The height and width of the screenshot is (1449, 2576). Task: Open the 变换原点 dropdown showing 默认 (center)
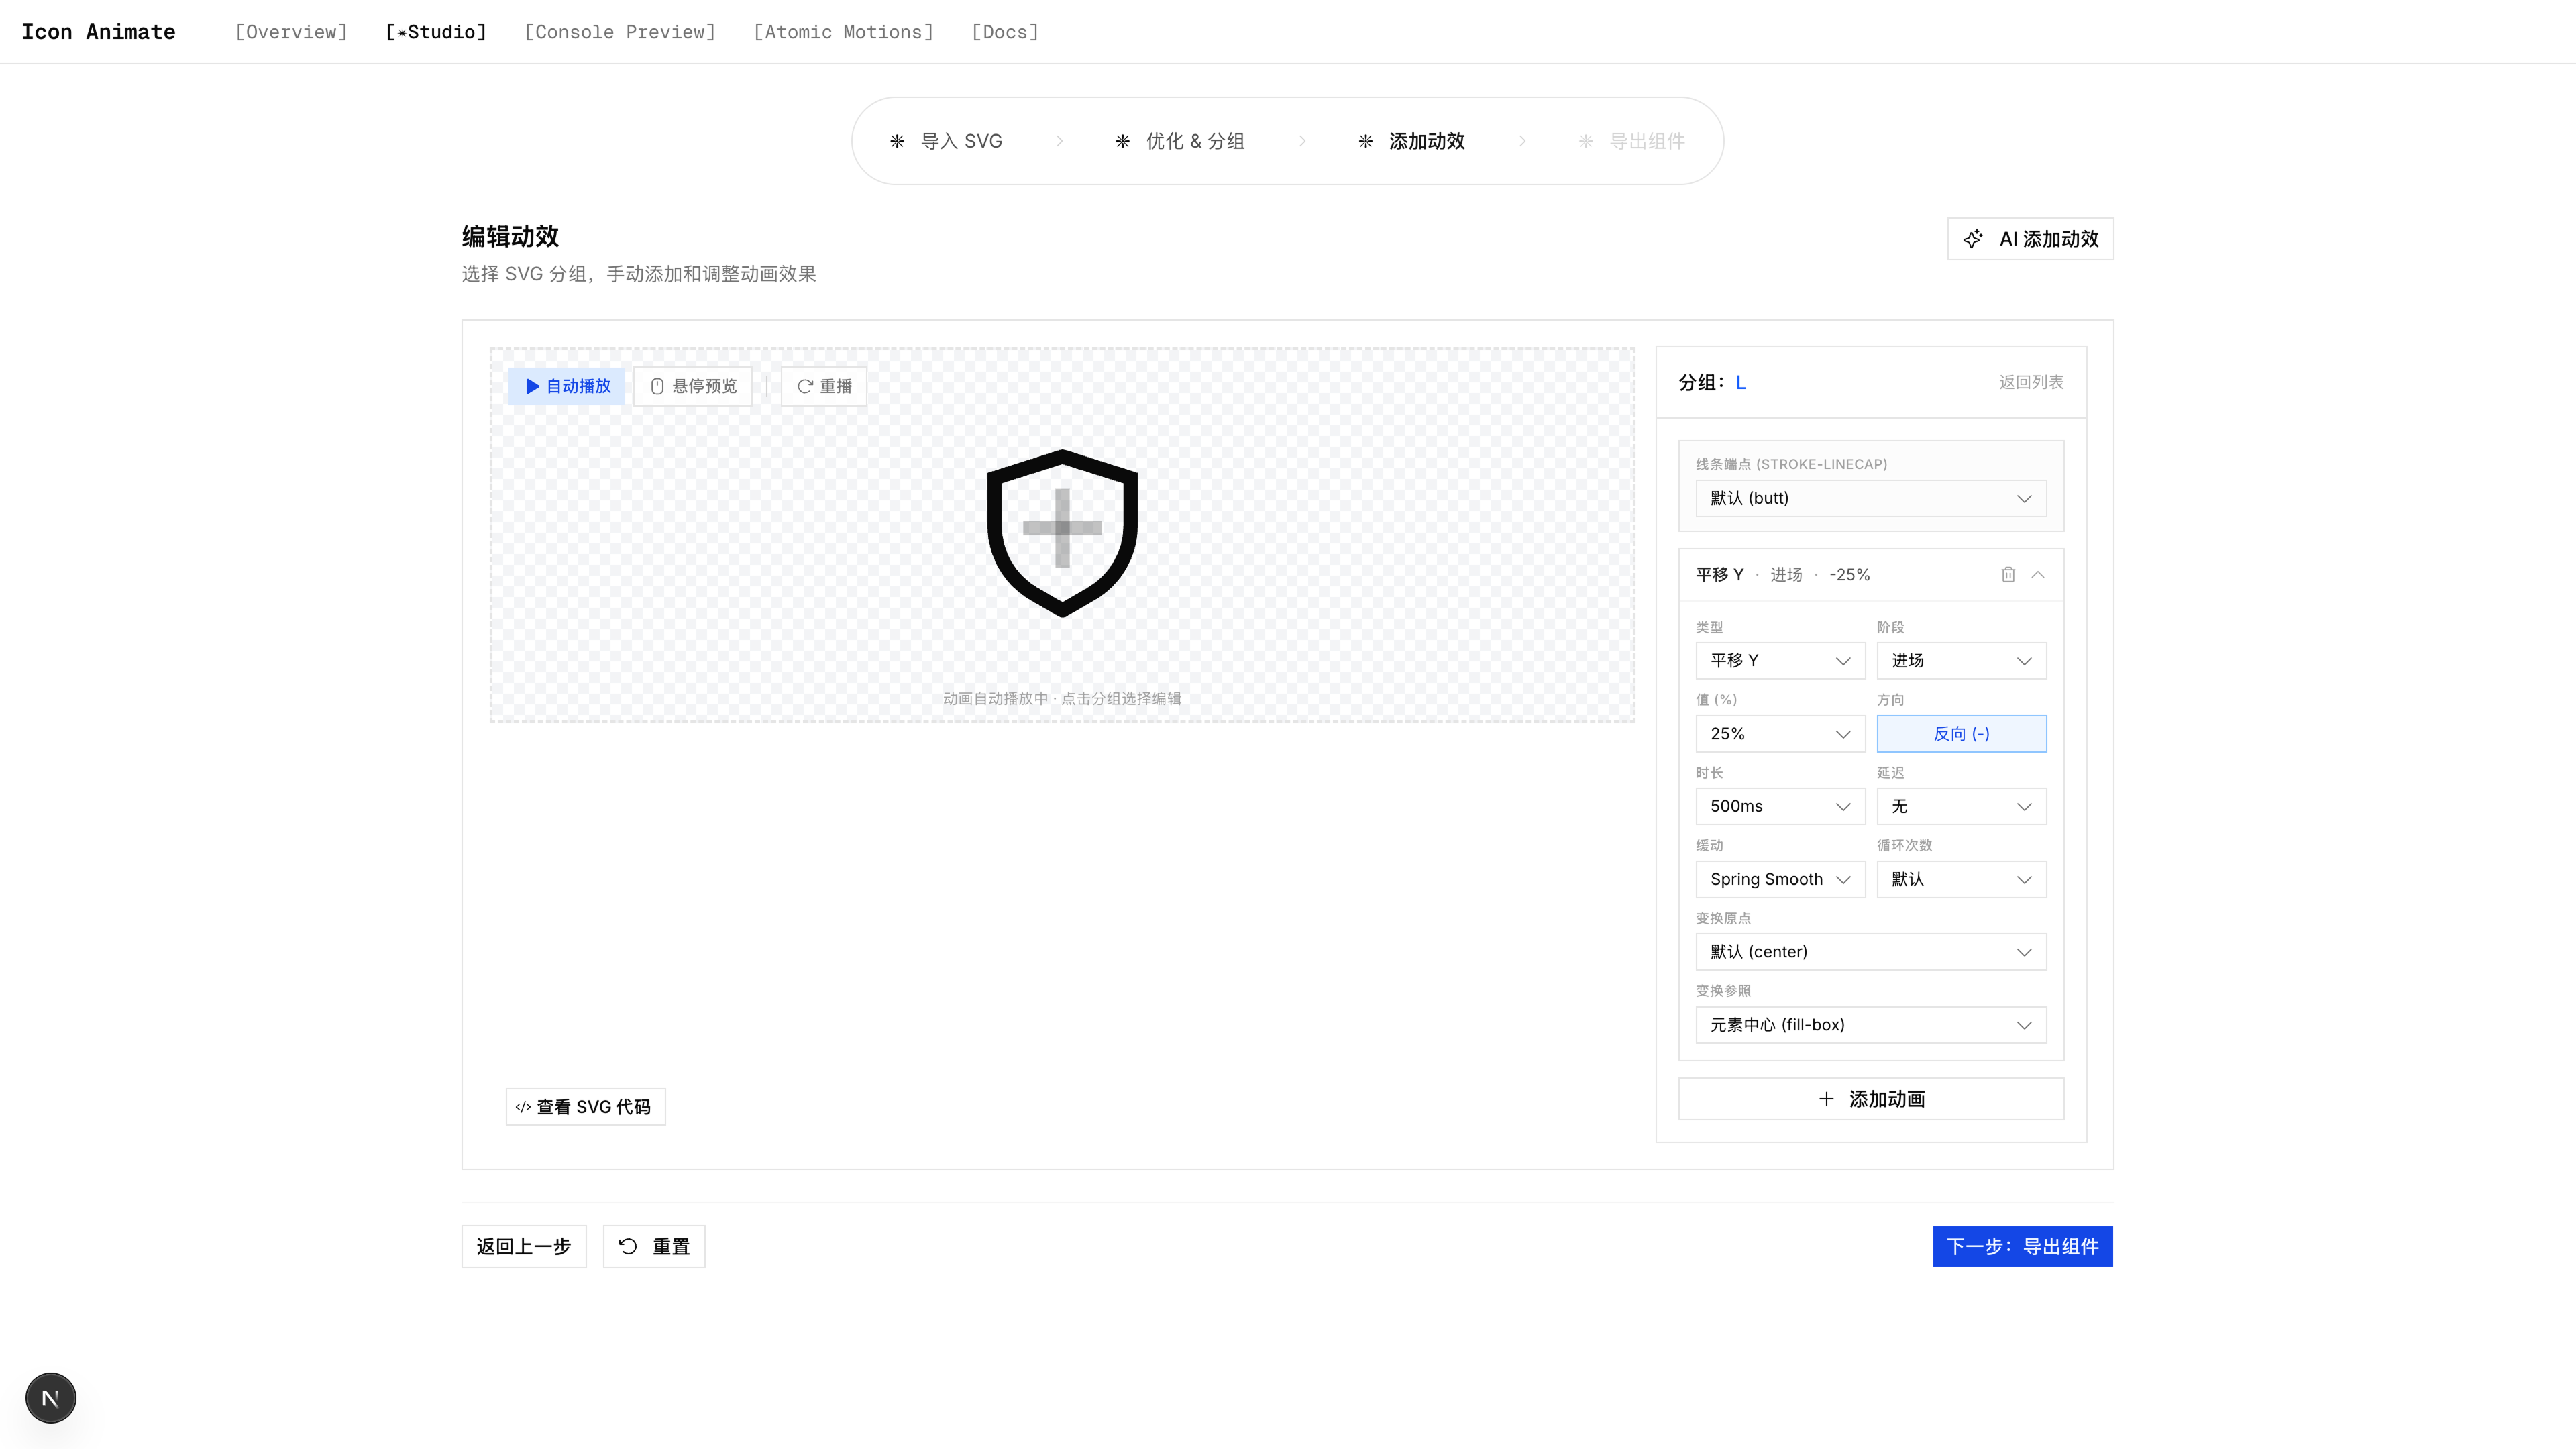coord(1870,951)
